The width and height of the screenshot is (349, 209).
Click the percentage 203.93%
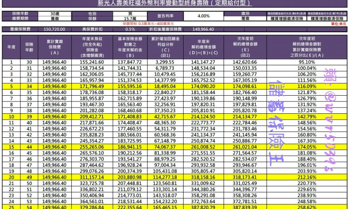click(307, 171)
